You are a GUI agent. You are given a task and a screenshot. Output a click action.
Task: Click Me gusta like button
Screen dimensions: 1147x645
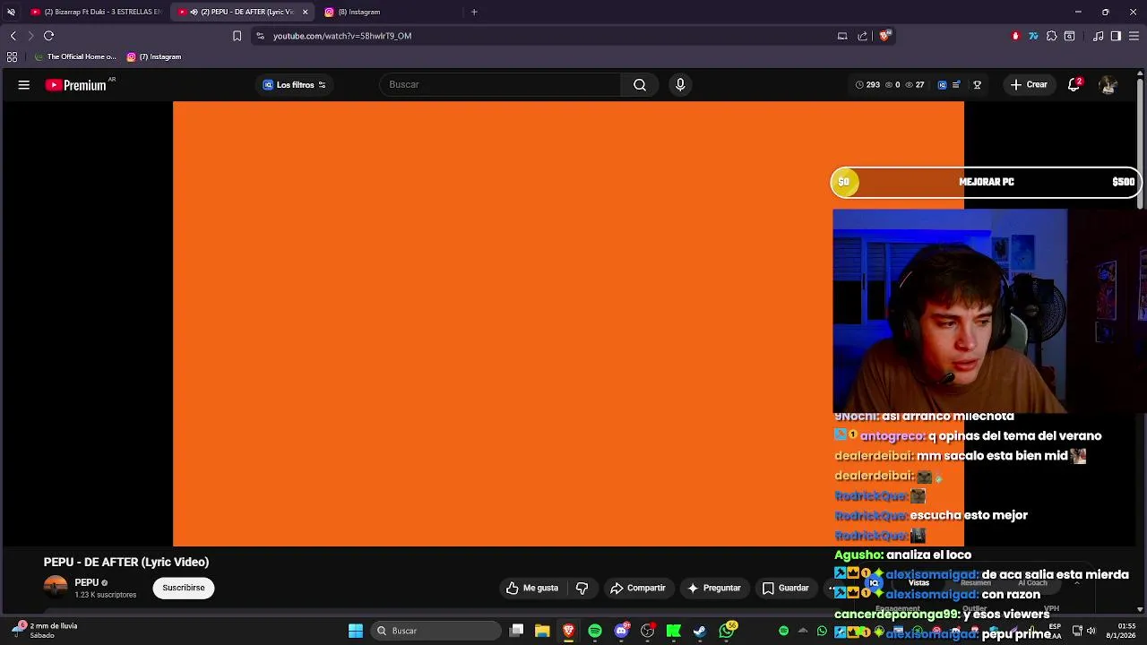pos(532,589)
